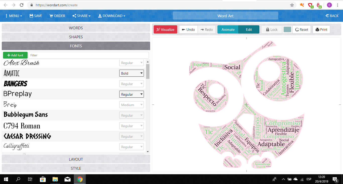Switch to Edit mode
343x184 pixels.
[249, 30]
